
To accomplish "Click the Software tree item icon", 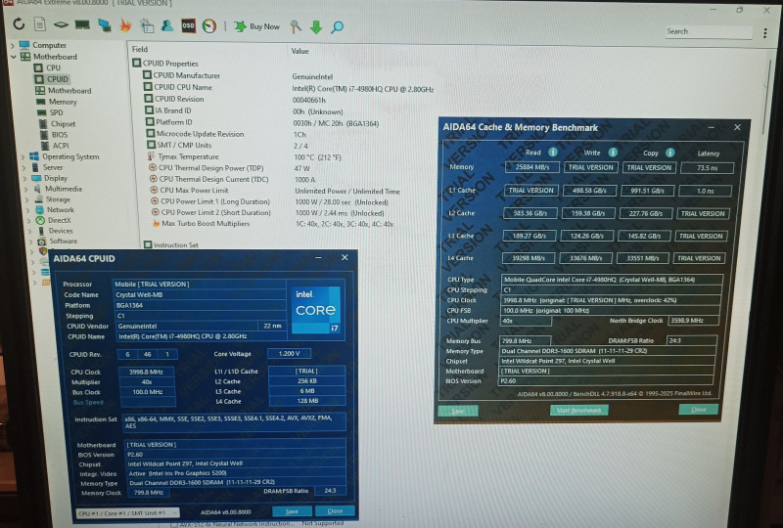I will click(42, 242).
